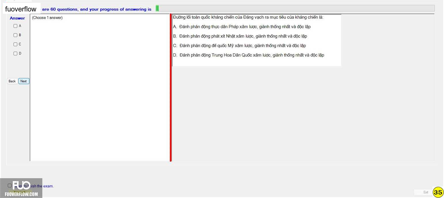Click the blue Answer heading
This screenshot has height=198, width=444.
[17, 18]
